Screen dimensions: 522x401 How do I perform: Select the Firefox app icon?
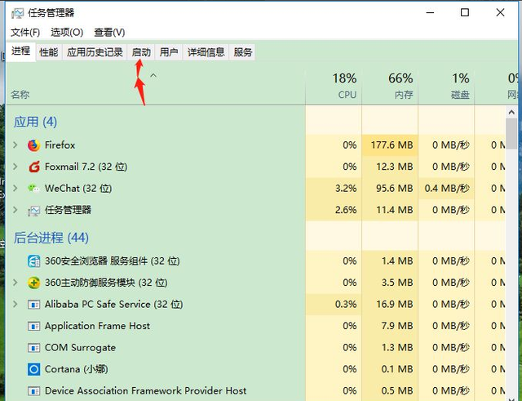pyautogui.click(x=33, y=145)
